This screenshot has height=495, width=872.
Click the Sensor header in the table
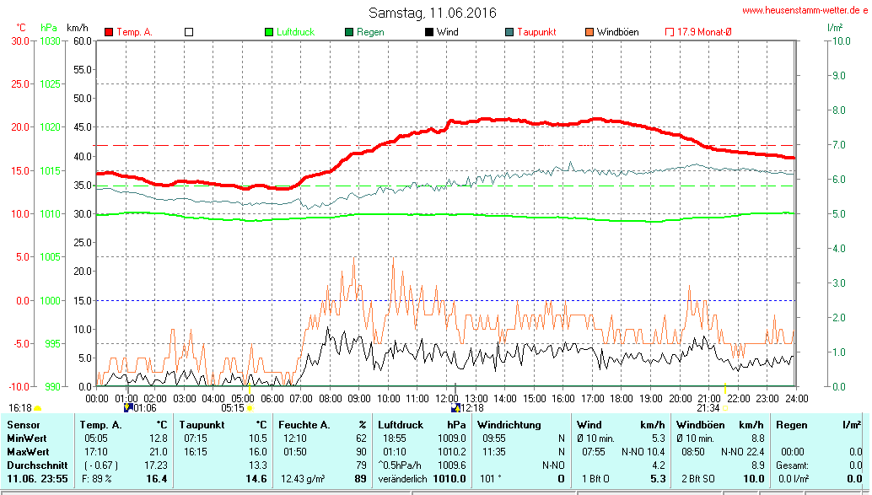click(x=24, y=424)
